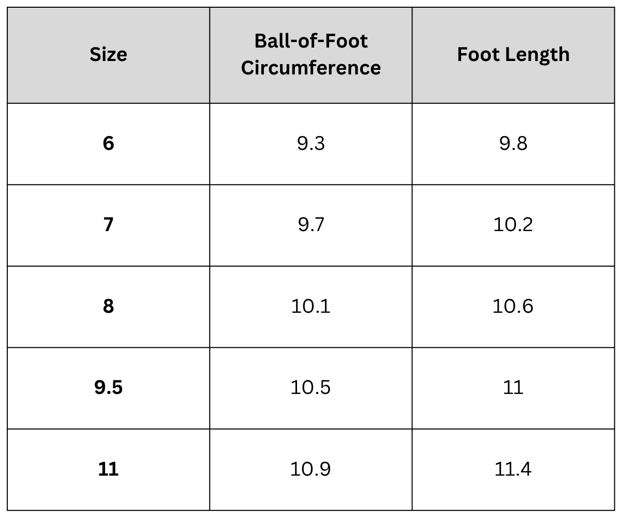
Task: Select the size 8 cell
Action: pyautogui.click(x=108, y=306)
